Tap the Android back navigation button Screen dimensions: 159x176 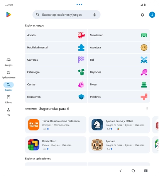coord(120,171)
